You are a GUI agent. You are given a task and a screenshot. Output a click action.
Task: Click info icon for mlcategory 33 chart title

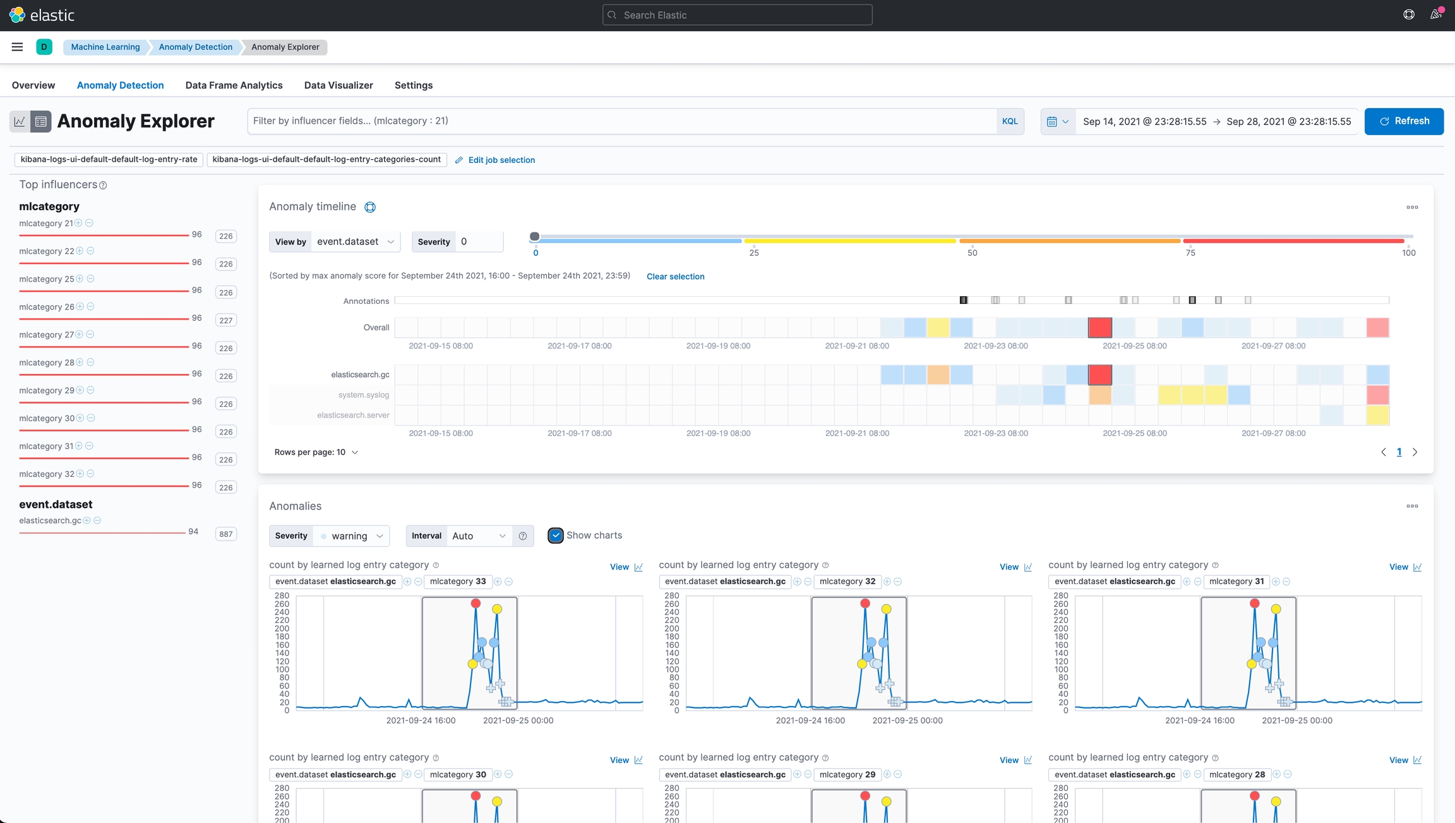coord(436,565)
